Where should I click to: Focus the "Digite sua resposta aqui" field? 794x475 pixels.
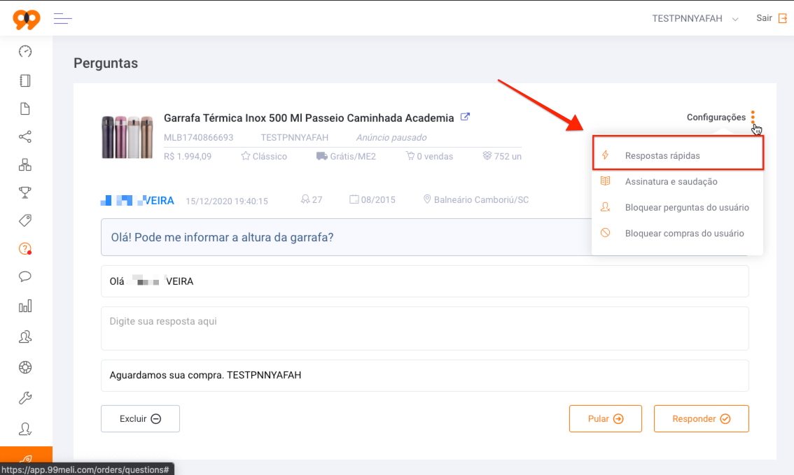(424, 328)
